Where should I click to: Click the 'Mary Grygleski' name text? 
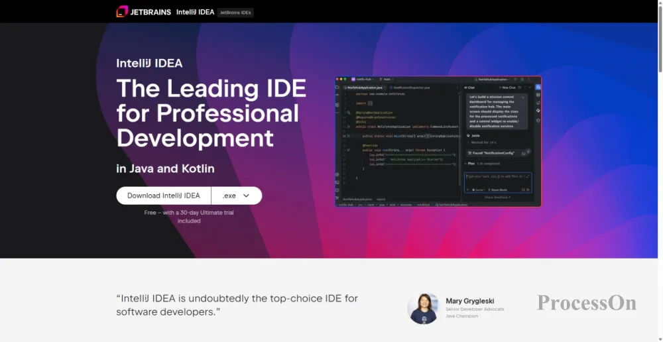tap(470, 301)
